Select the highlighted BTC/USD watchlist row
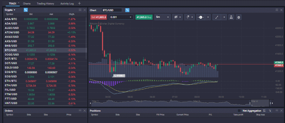Screen dimensions: 285x123 point(45,50)
